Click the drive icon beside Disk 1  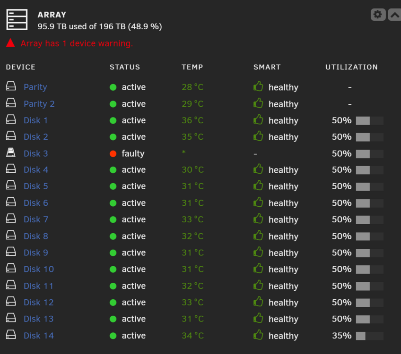11,119
